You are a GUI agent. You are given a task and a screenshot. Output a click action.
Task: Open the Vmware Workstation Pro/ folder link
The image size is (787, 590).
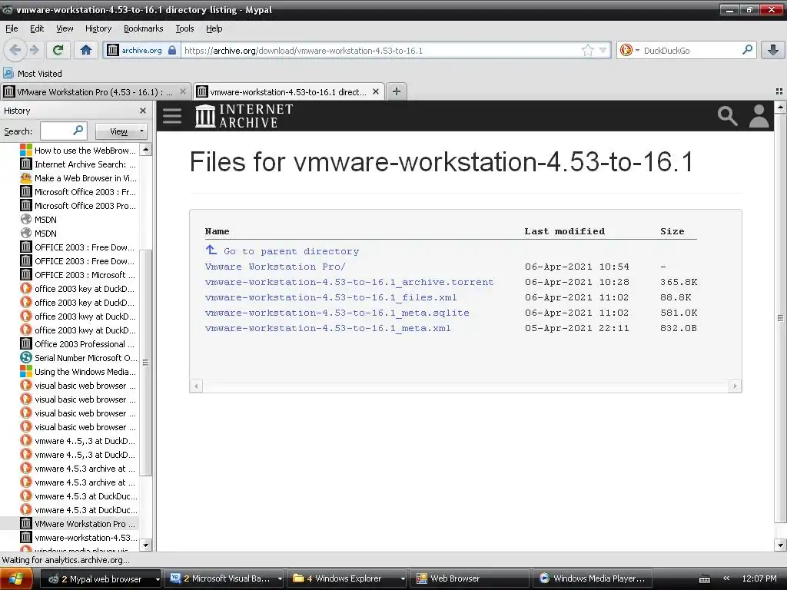click(x=275, y=267)
